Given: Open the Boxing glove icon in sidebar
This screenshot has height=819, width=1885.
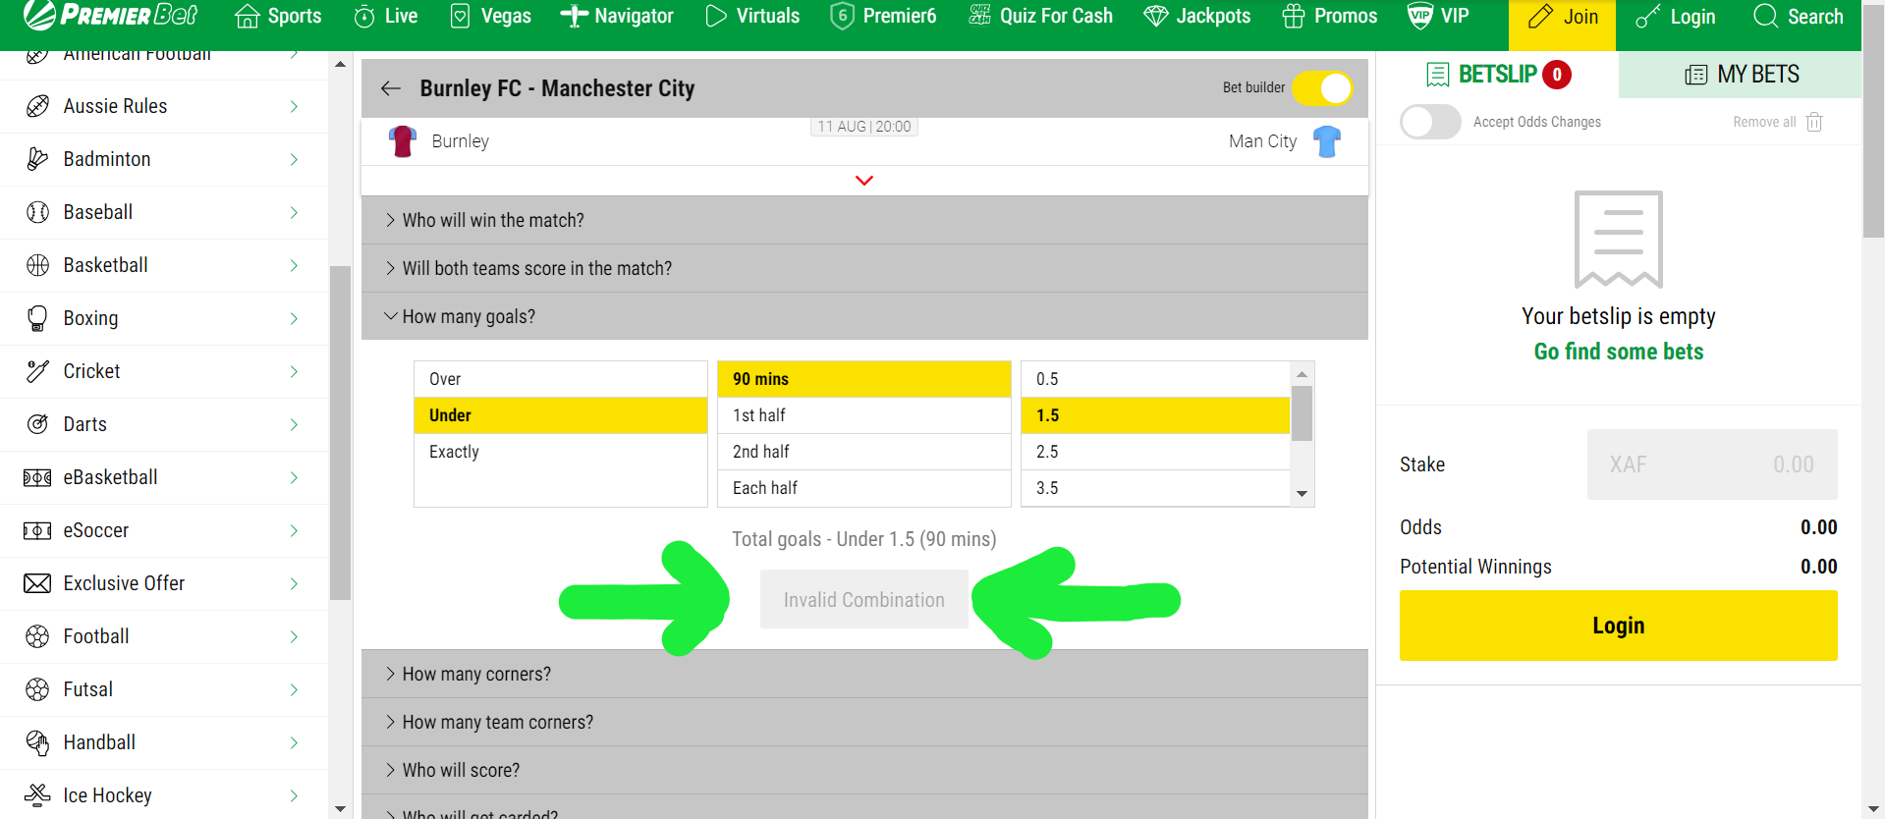Looking at the screenshot, I should pyautogui.click(x=37, y=318).
